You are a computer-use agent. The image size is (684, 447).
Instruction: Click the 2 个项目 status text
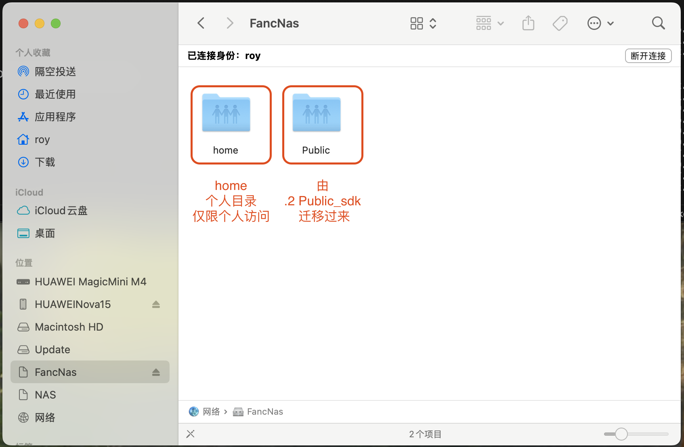pos(425,434)
